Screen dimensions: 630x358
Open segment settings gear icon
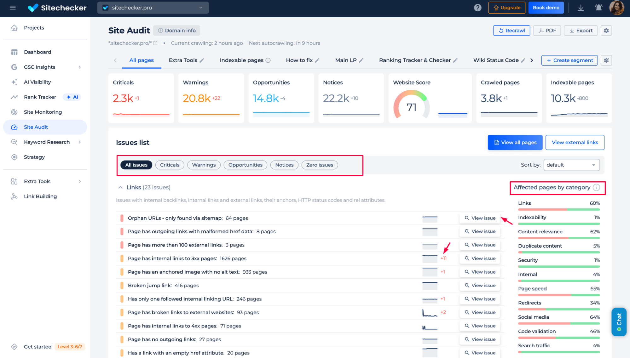[x=606, y=60]
